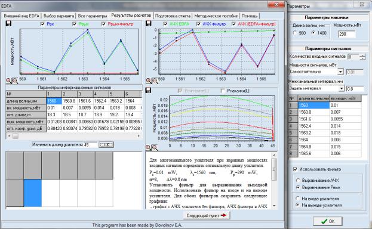Save the power chart via its floppy icon
Viewport: 372px width, 229px height.
8,23
